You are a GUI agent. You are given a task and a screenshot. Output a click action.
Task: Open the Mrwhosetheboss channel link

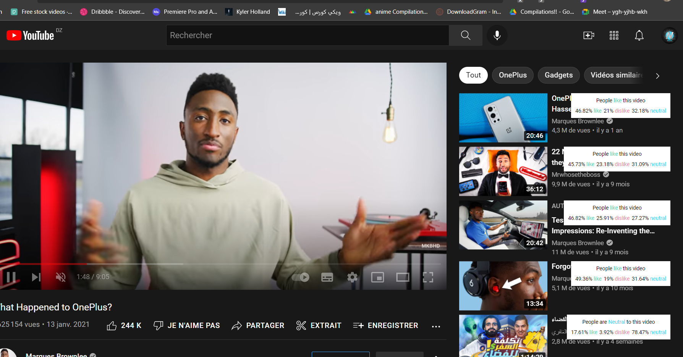point(576,174)
